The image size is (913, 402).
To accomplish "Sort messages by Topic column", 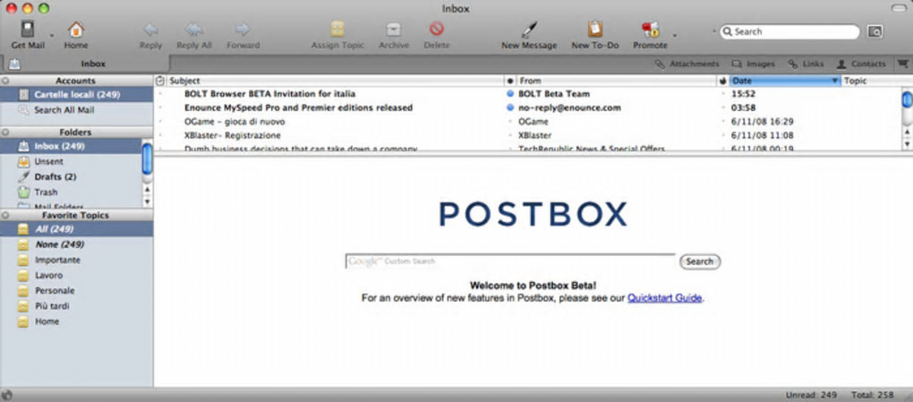I will 877,81.
